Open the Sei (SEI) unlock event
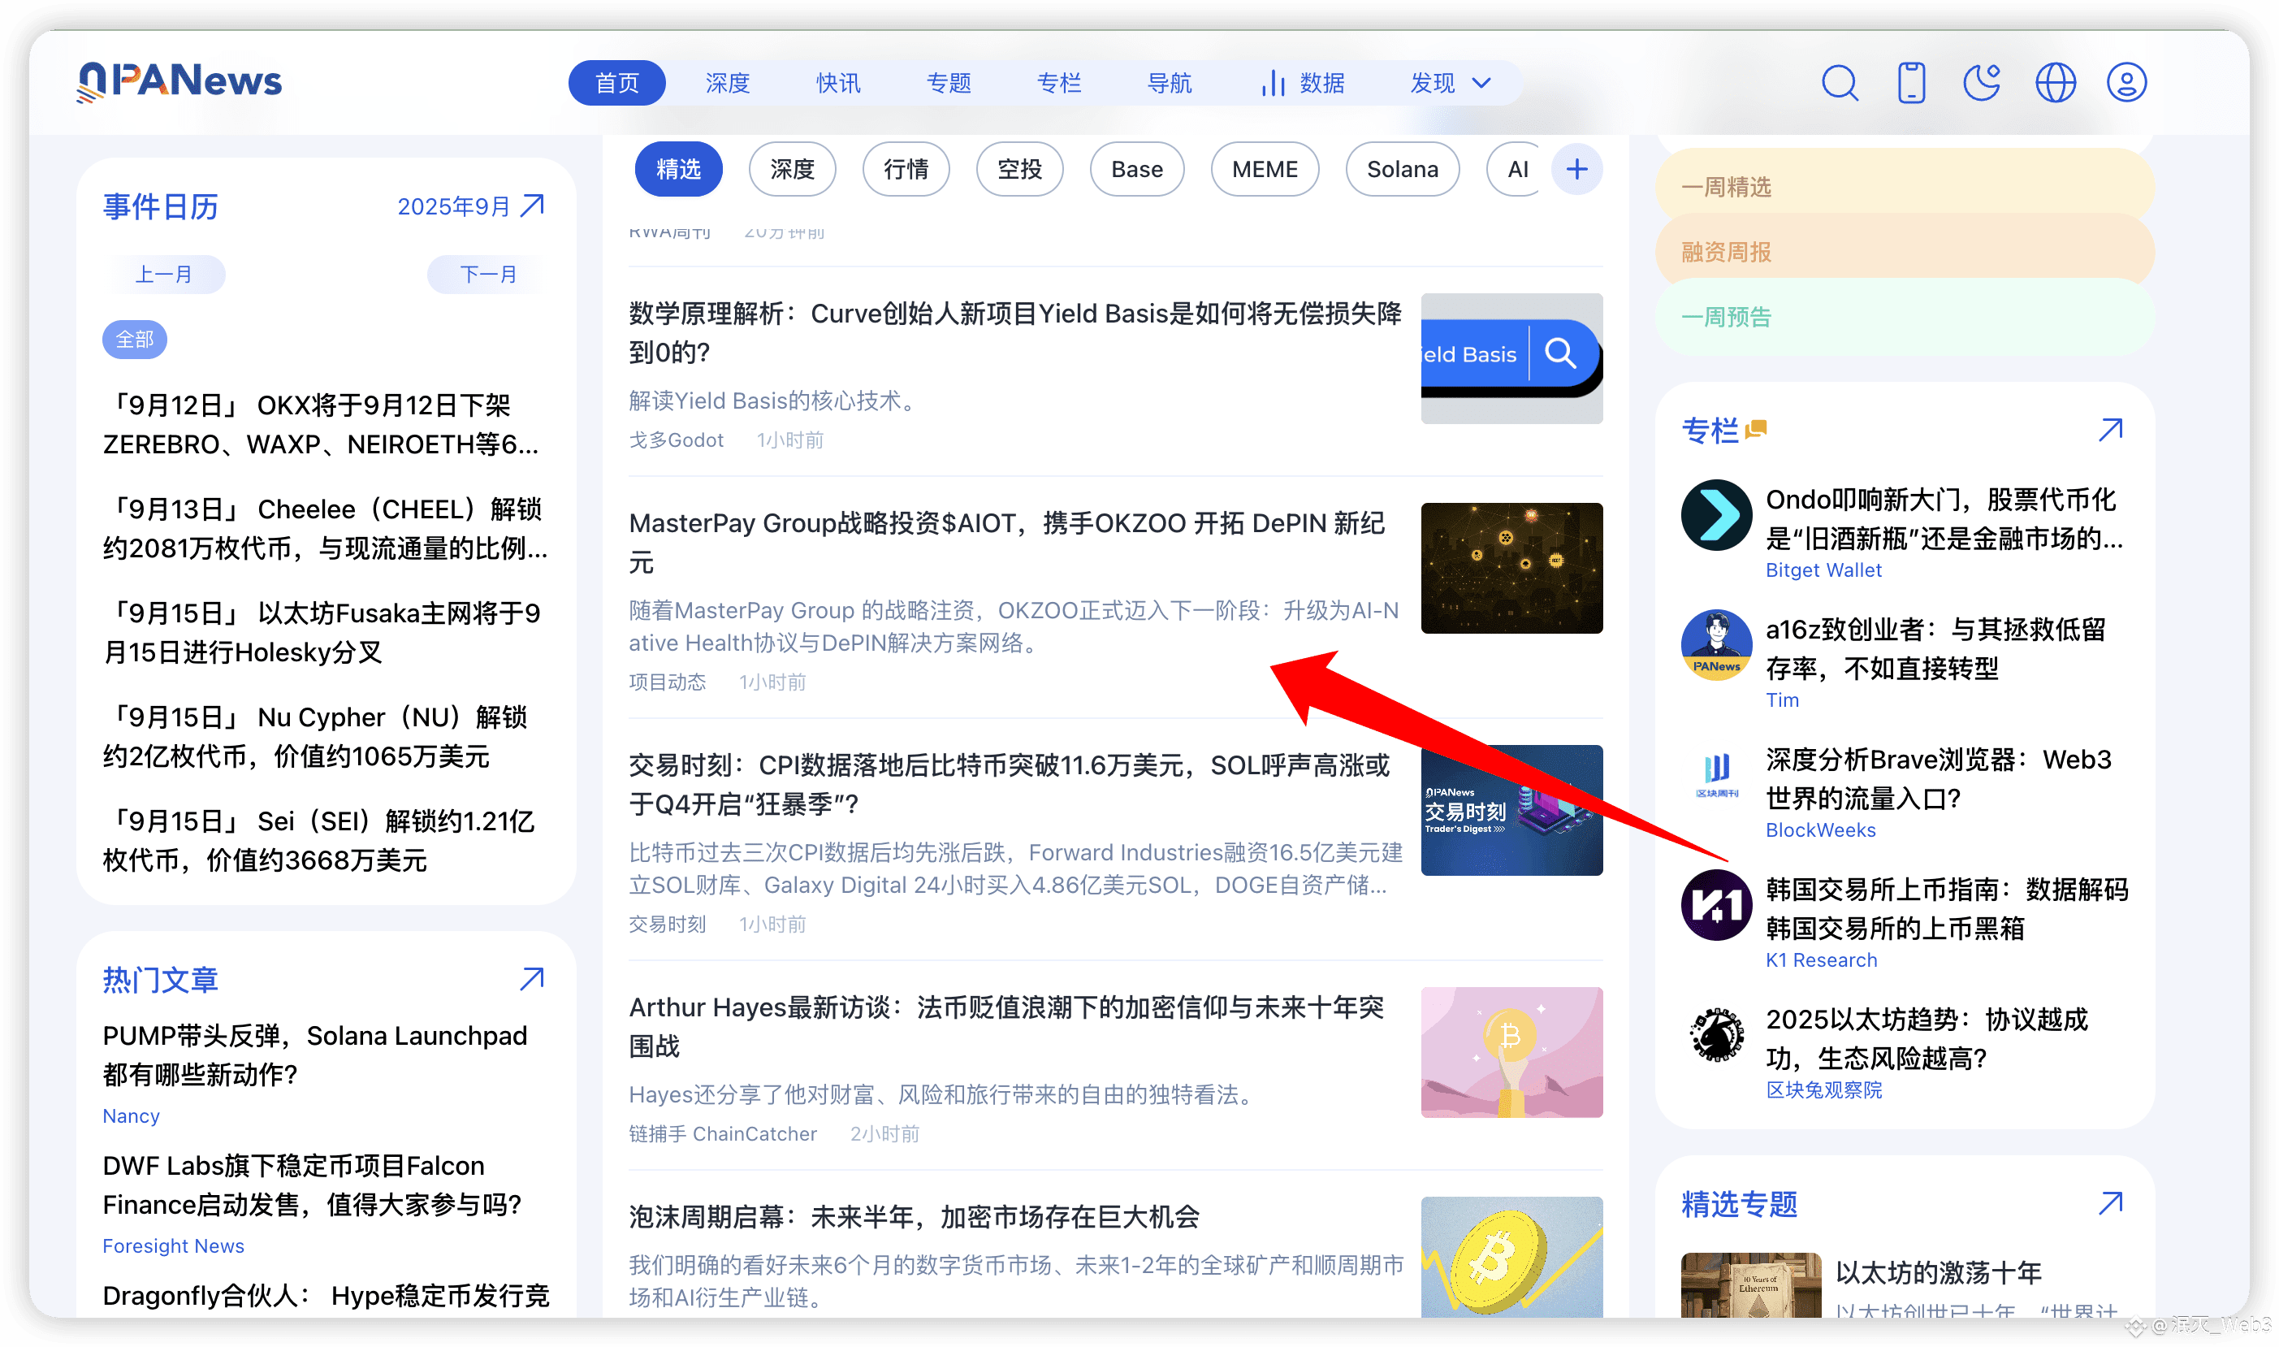This screenshot has height=1347, width=2279. coord(318,841)
